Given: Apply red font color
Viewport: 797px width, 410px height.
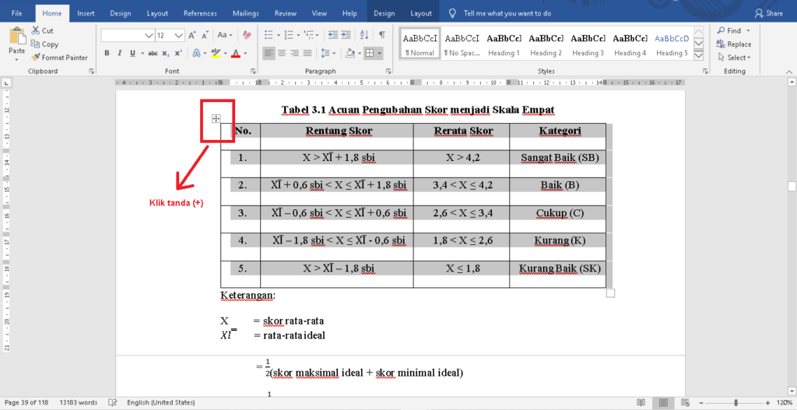Looking at the screenshot, I should click(235, 53).
